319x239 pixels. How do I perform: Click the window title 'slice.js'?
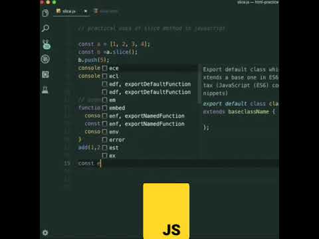tap(243, 3)
